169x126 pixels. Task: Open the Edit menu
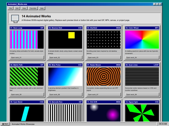point(17,8)
